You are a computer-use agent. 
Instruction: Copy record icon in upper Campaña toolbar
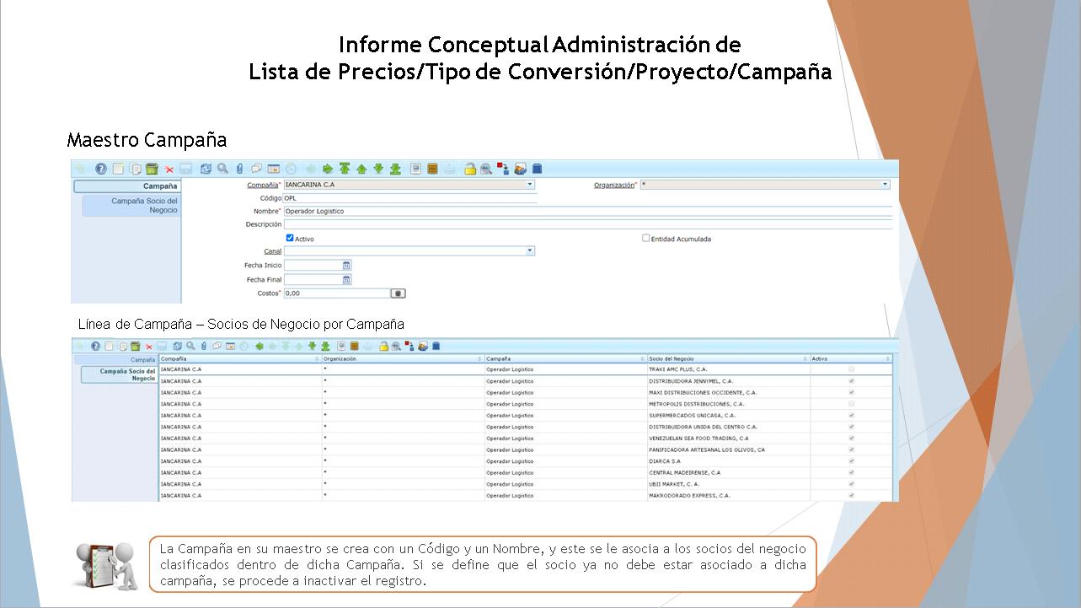click(135, 169)
